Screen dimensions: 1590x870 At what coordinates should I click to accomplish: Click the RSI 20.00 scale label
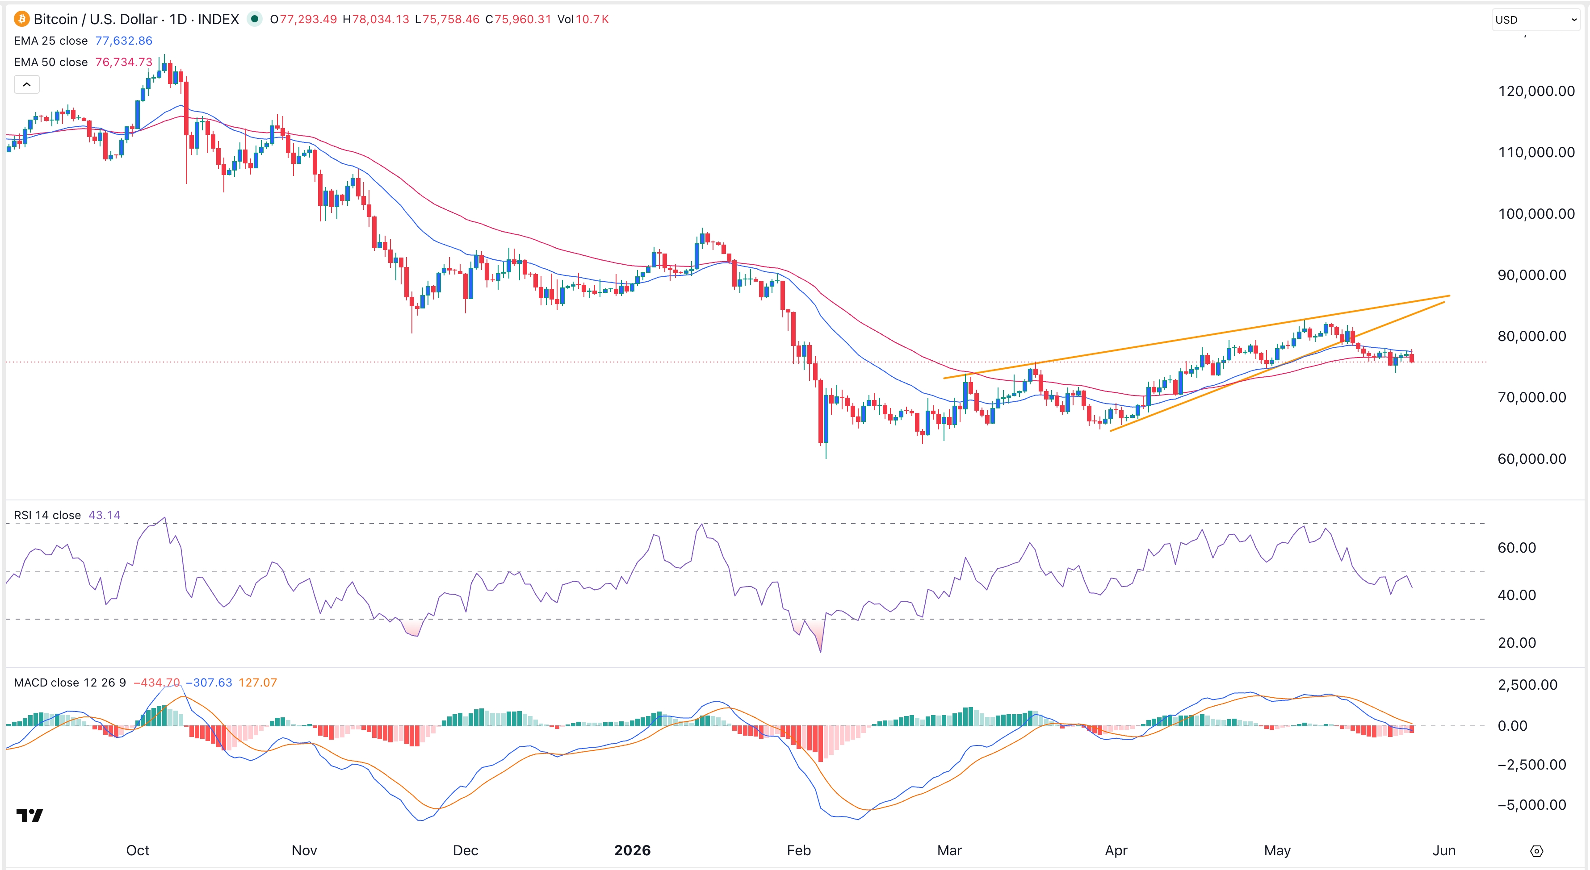(x=1517, y=643)
